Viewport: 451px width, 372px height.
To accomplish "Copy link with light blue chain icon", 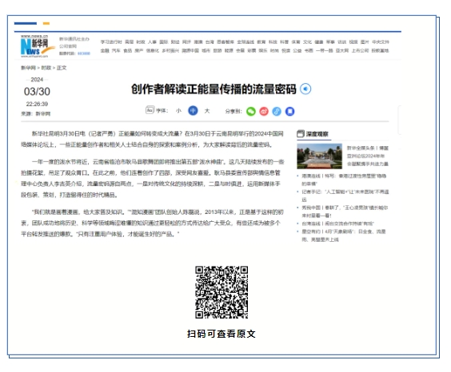I will coord(277,111).
